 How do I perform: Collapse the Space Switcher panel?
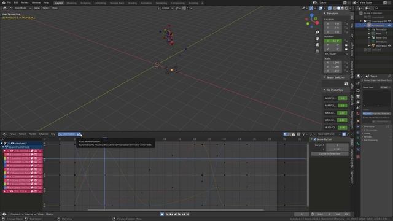(325, 77)
